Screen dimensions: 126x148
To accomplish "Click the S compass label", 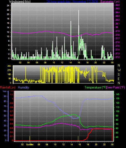I will click(119, 75).
